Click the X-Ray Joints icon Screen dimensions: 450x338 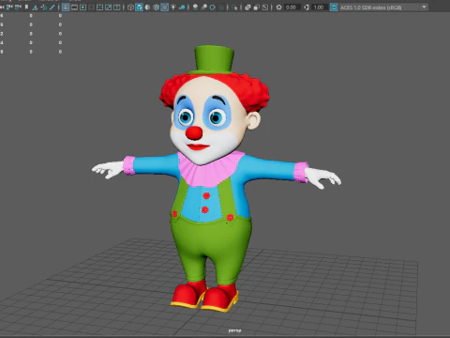265,8
